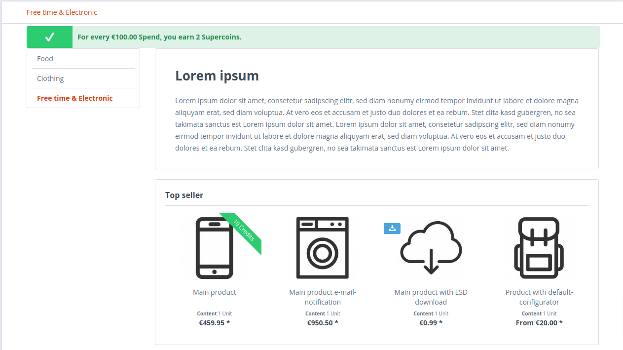This screenshot has height=350, width=623.
Task: Open the Main product title link
Action: (x=215, y=292)
